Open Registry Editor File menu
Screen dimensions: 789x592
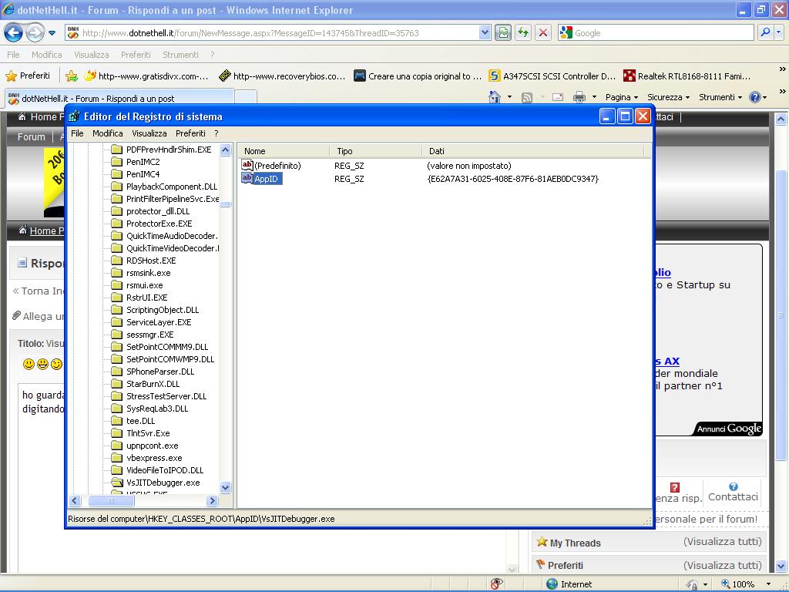77,133
